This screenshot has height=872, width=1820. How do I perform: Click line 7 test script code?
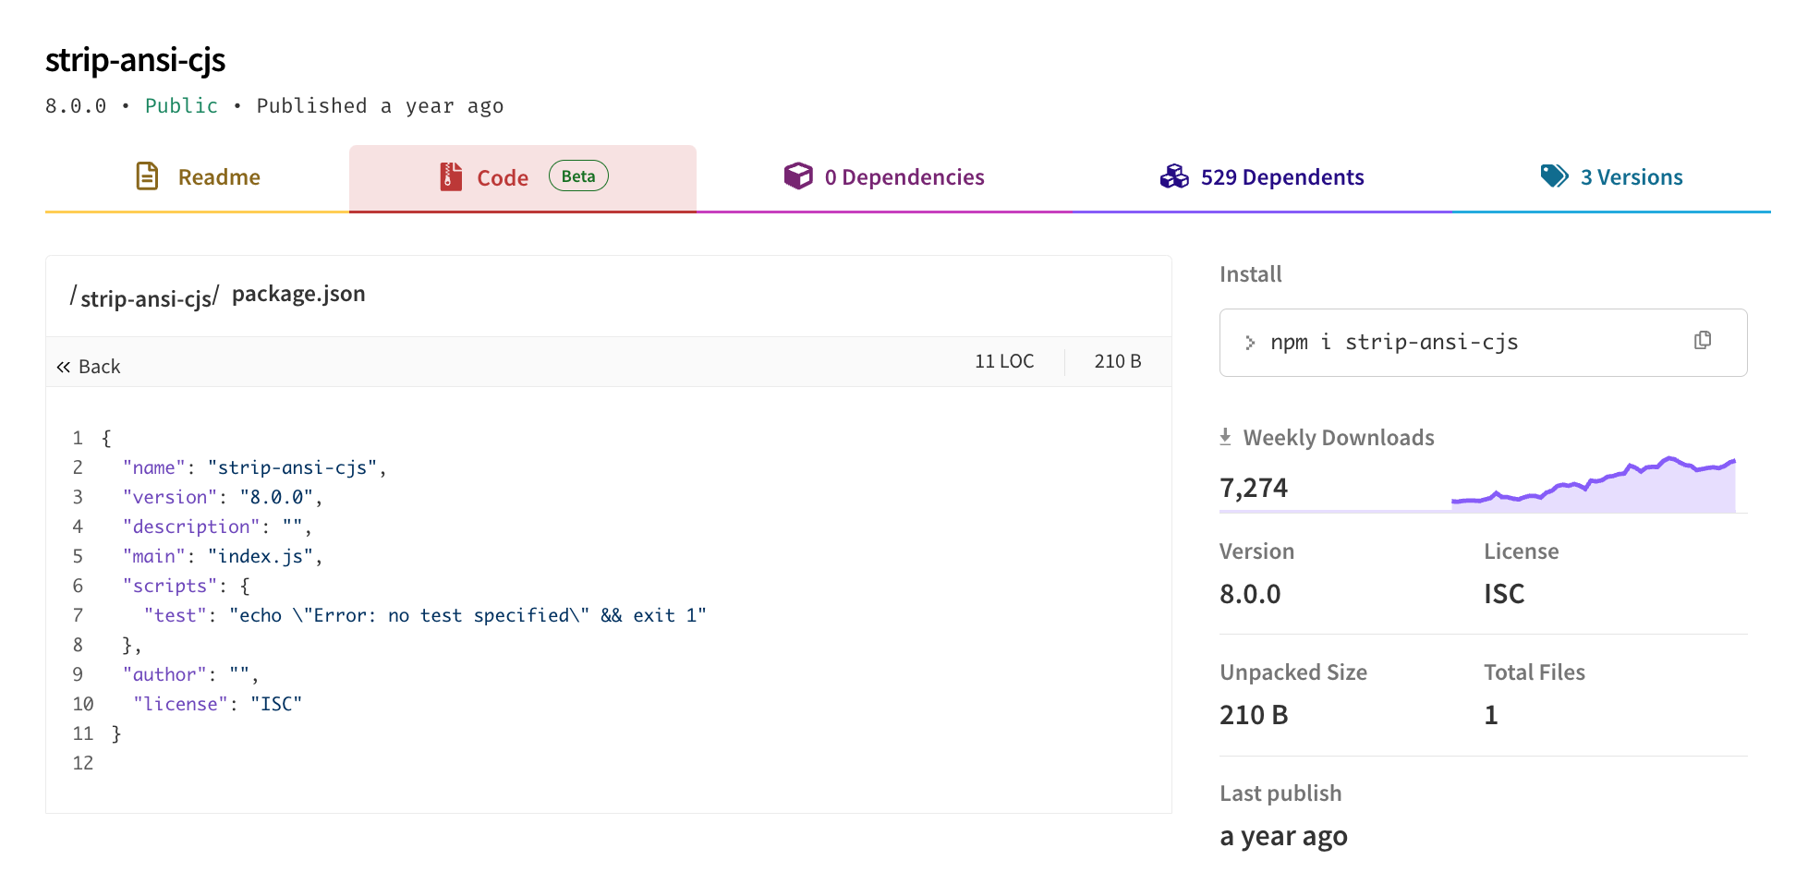[x=425, y=615]
